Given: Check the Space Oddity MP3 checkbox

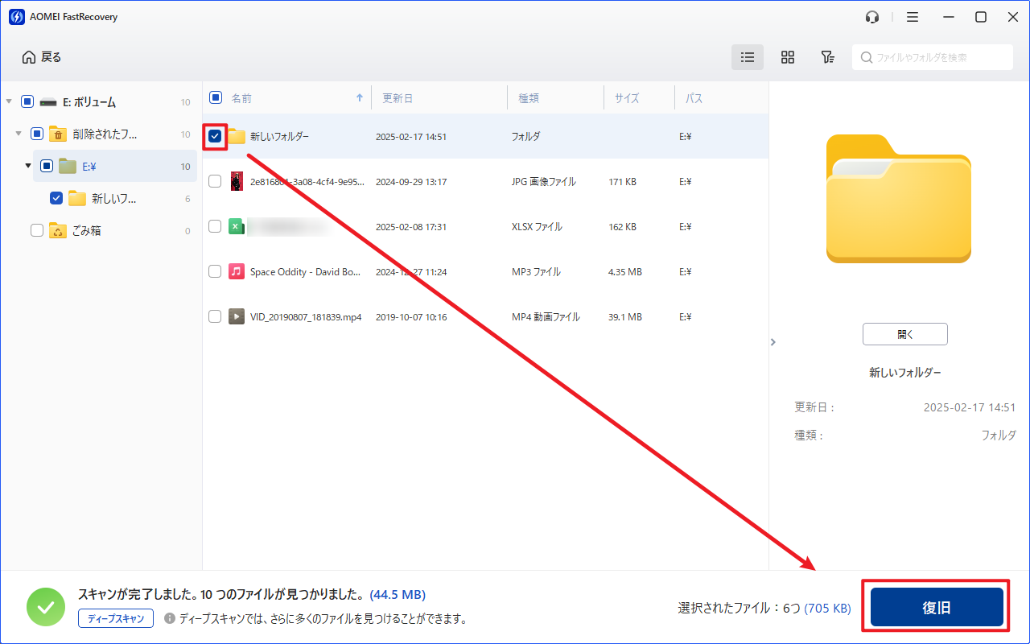Looking at the screenshot, I should point(215,271).
